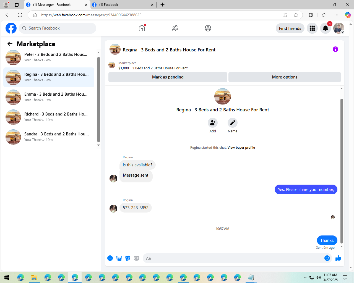Image resolution: width=354 pixels, height=283 pixels.
Task: Select Regina conversation in list
Action: (x=49, y=77)
